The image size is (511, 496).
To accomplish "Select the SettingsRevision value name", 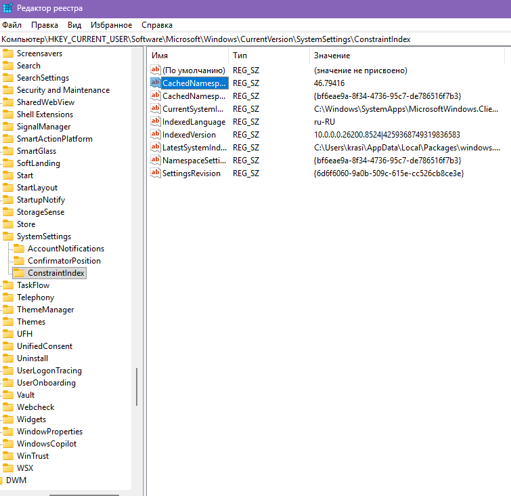I will tap(192, 173).
